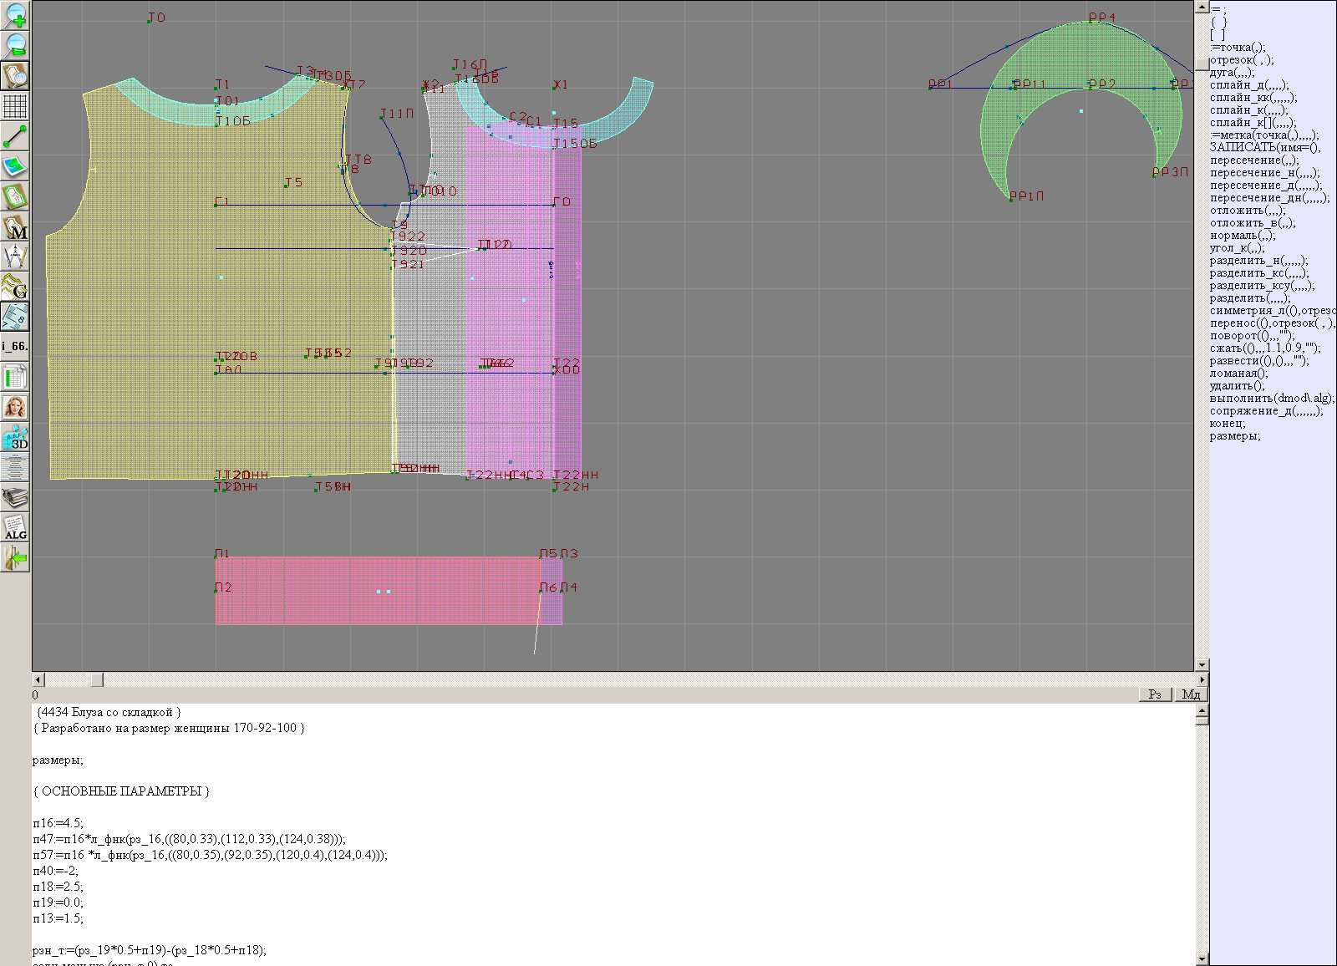Choose 'пересечение' entry in the command list

1253,160
